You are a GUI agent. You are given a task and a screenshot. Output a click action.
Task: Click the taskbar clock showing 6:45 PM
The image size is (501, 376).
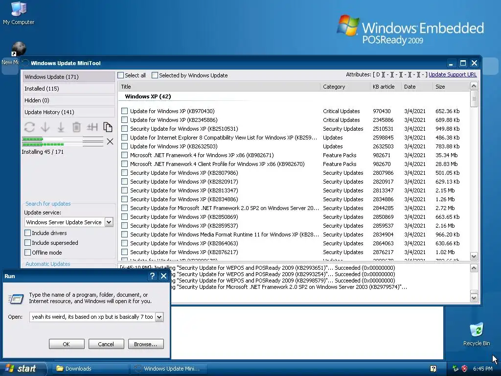[x=482, y=369]
